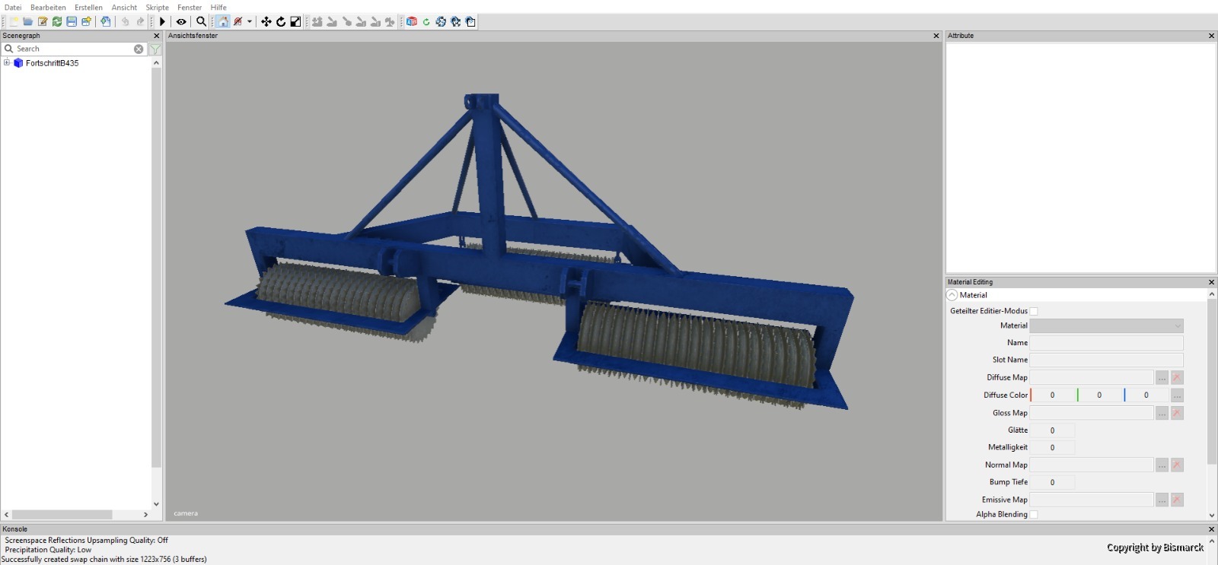Click the eye view icon in toolbar
Viewport: 1218px width, 565px height.
181,22
